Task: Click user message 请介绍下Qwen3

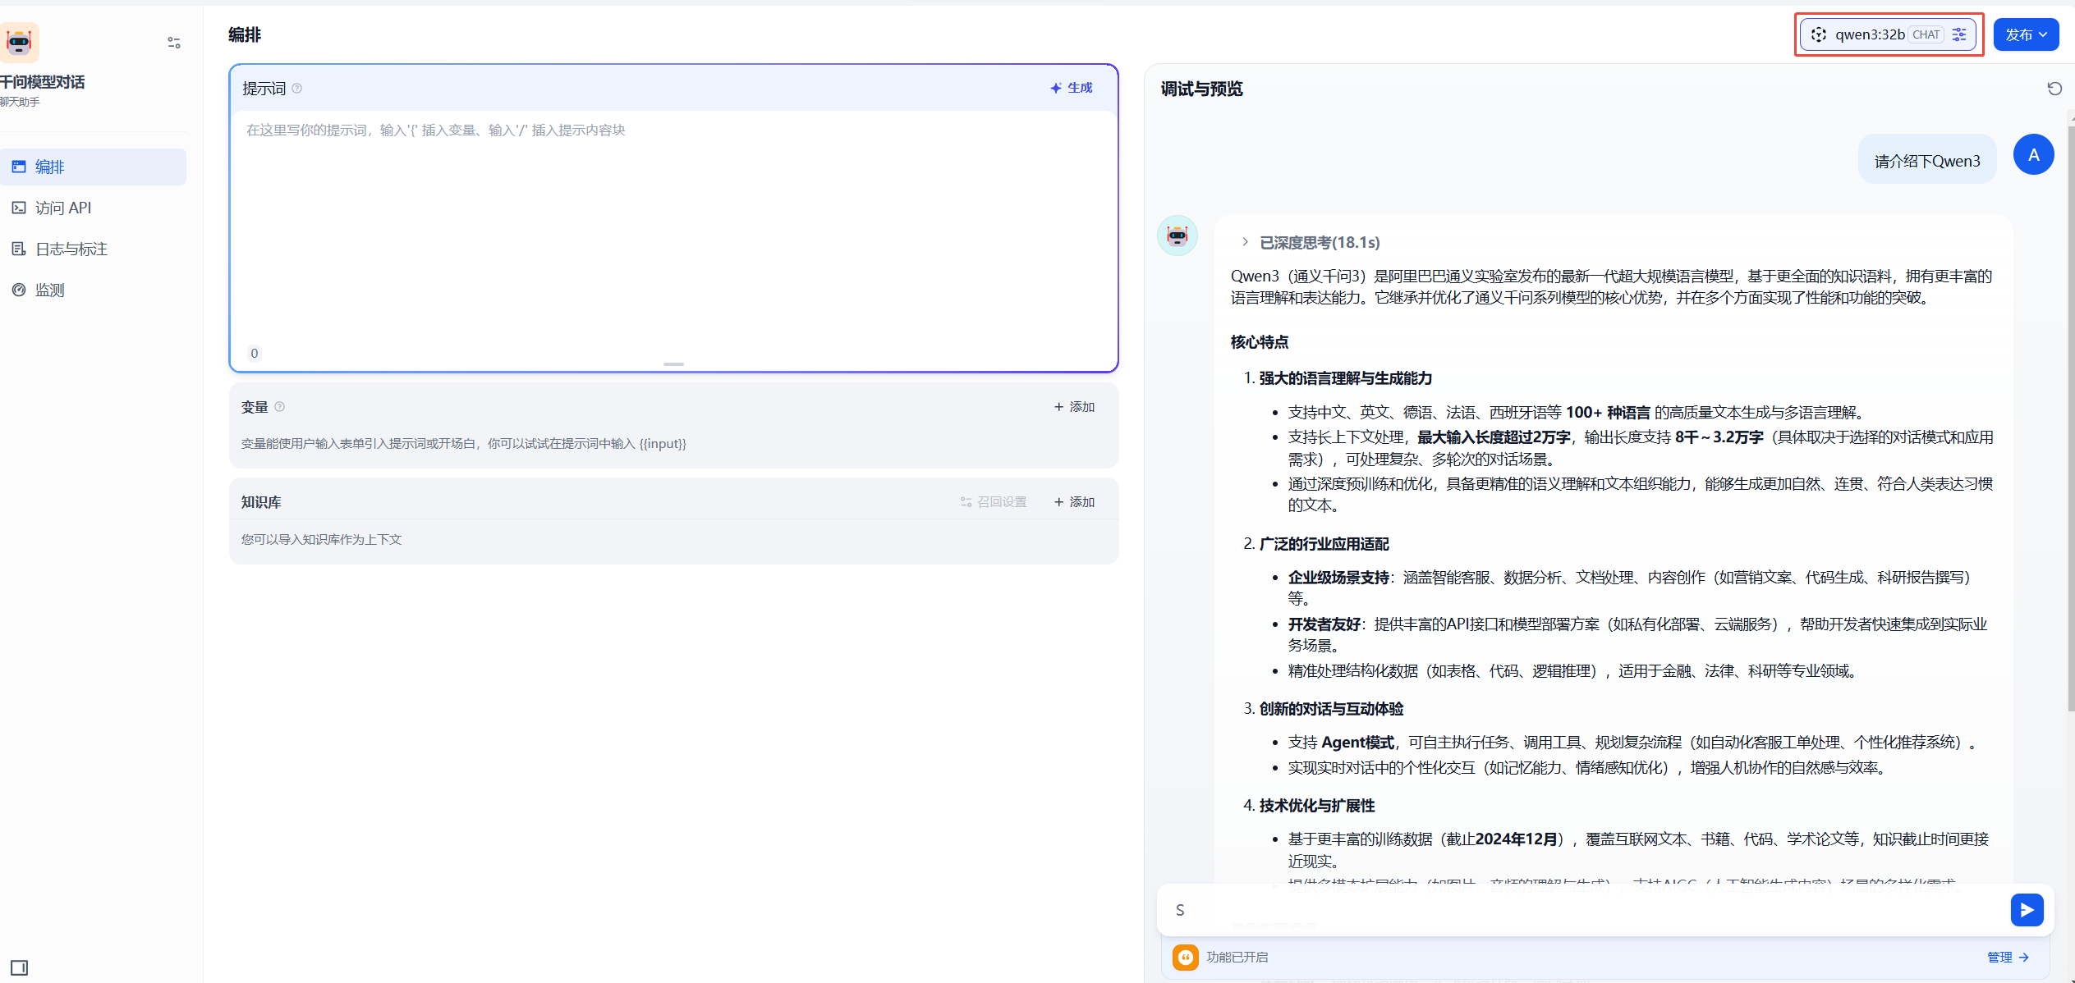Action: pyautogui.click(x=1926, y=161)
